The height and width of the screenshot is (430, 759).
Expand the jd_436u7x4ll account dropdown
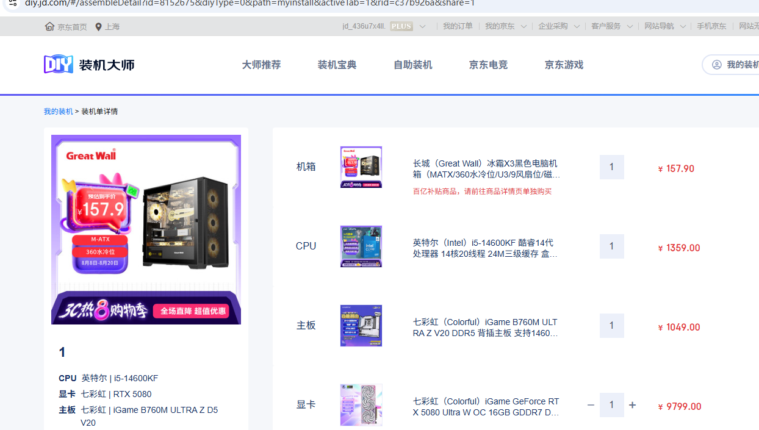(423, 26)
